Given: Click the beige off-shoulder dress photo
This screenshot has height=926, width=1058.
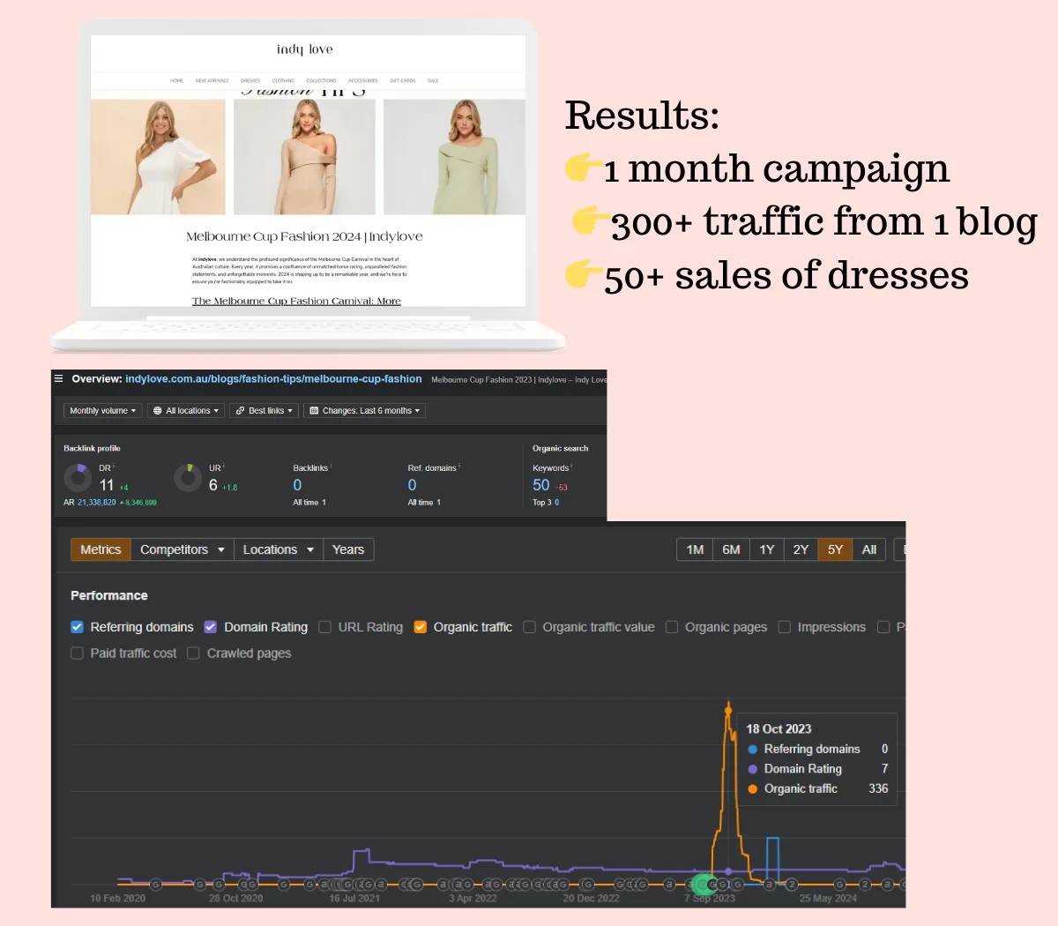Looking at the screenshot, I should click(x=304, y=156).
